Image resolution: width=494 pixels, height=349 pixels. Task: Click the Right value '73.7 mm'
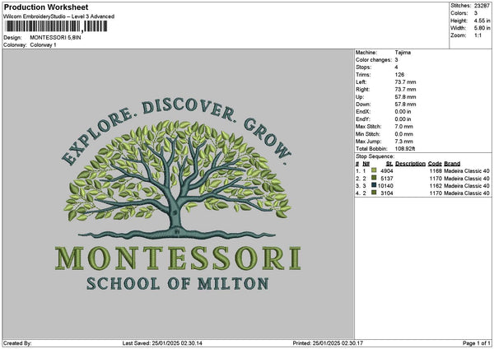(405, 90)
